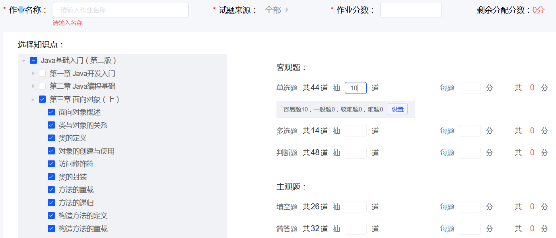
Task: Collapse the 第三章 面向对象（上） node
Action: tap(33, 99)
